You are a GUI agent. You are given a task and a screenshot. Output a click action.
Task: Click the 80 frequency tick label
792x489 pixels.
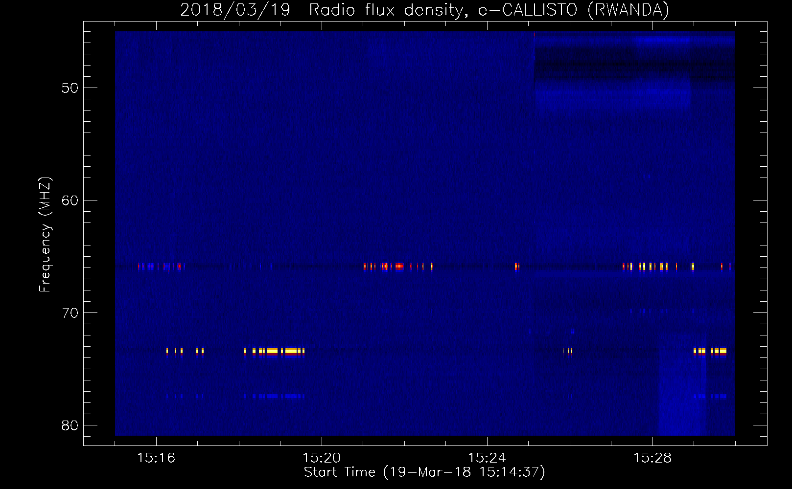[x=70, y=425]
